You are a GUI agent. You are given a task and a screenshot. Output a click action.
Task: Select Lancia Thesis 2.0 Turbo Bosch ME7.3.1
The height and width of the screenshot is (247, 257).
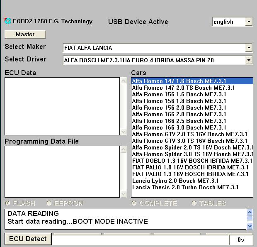point(192,187)
